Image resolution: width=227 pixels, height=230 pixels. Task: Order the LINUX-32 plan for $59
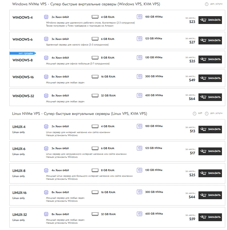pos(210,217)
